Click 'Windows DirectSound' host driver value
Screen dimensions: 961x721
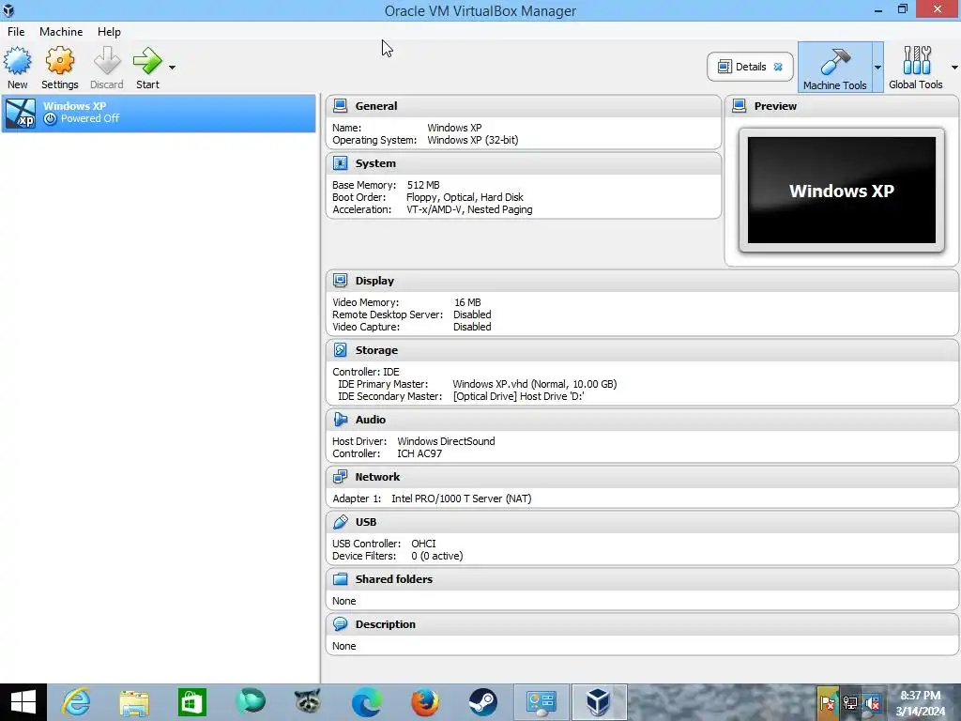coord(446,441)
